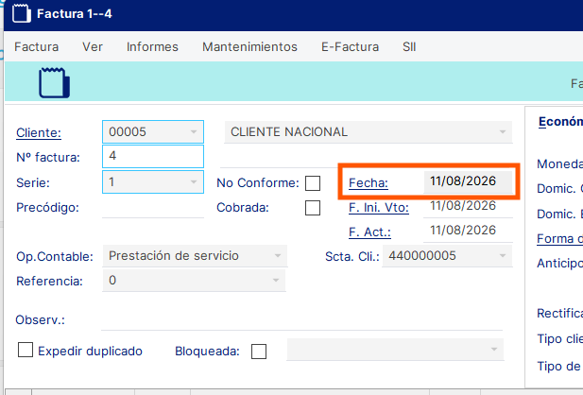Click the Forma link in right panel
Viewport: 583px width, 395px height.
pos(559,239)
